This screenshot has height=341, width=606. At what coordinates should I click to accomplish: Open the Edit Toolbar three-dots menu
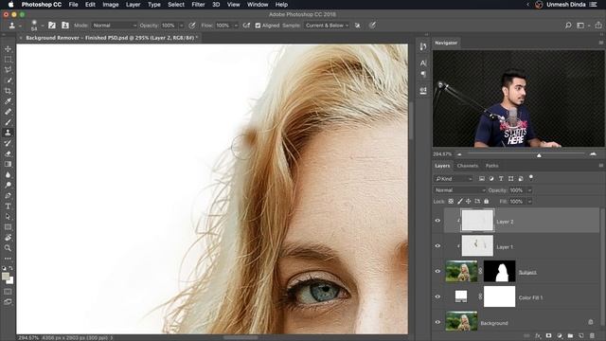point(8,259)
